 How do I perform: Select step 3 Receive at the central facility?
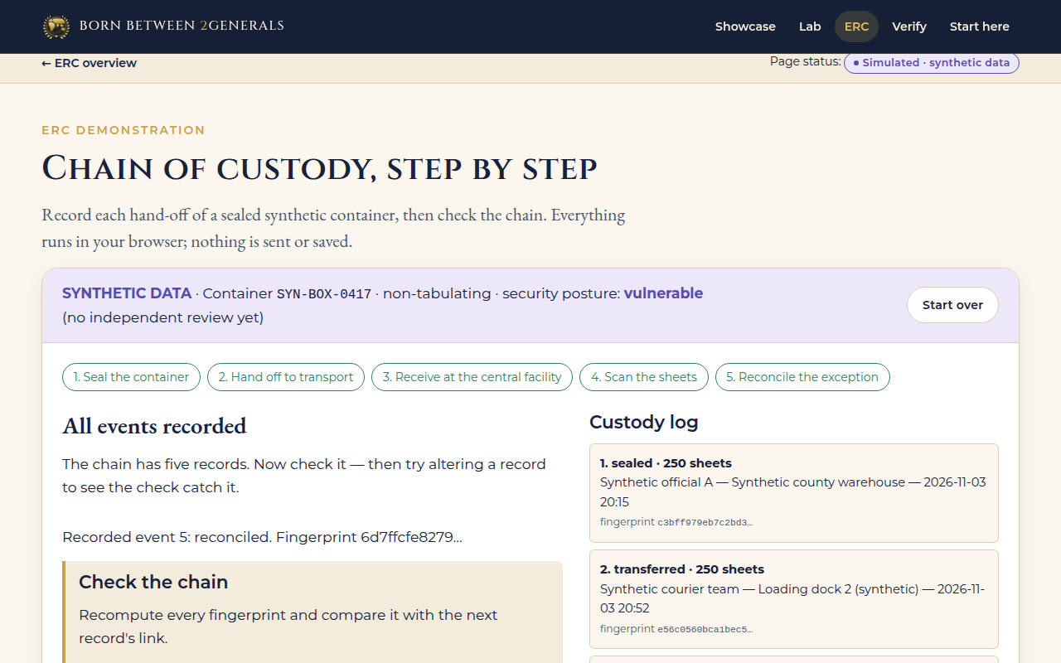(472, 377)
